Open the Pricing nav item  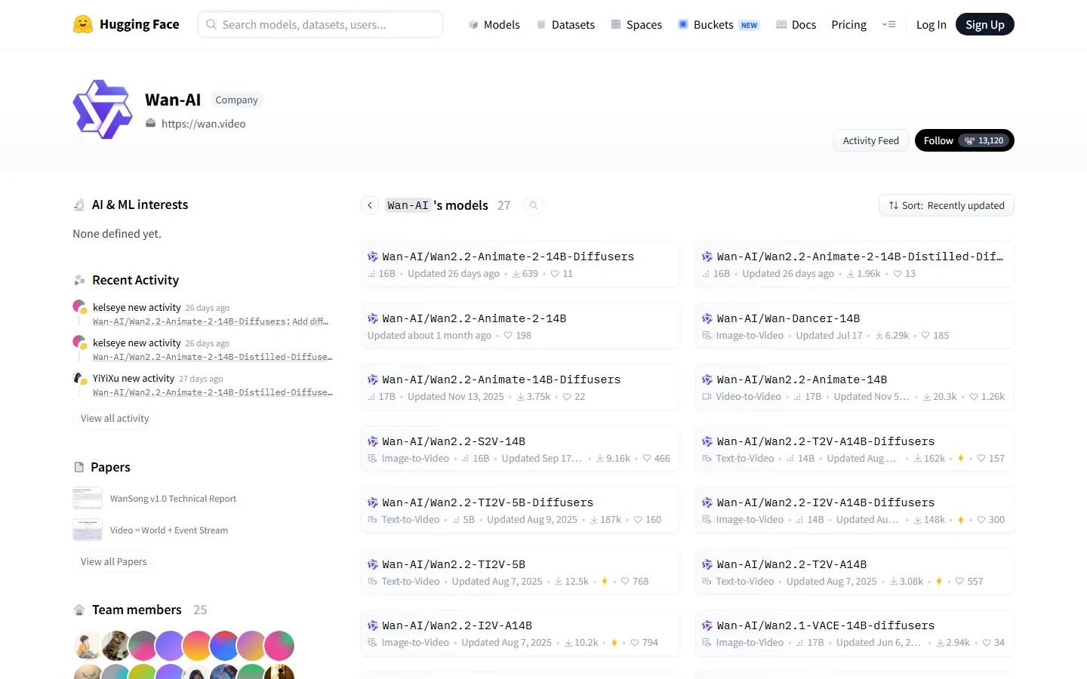(x=849, y=25)
